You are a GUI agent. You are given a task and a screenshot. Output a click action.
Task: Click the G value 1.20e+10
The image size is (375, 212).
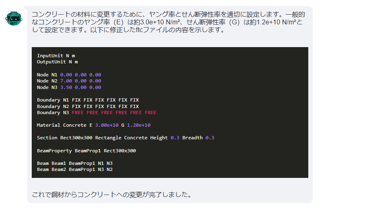tap(139, 125)
